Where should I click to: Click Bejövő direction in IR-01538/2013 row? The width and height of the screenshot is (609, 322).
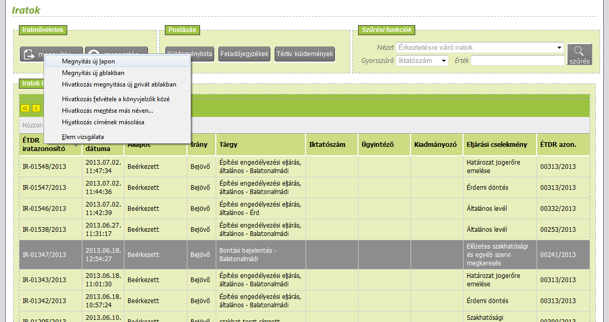click(x=200, y=229)
